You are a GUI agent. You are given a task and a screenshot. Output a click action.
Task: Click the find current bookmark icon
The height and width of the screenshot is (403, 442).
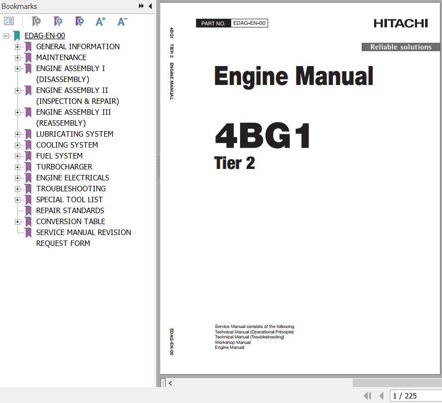(79, 21)
